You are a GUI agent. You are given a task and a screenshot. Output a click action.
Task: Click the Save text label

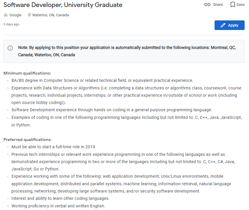[241, 5]
